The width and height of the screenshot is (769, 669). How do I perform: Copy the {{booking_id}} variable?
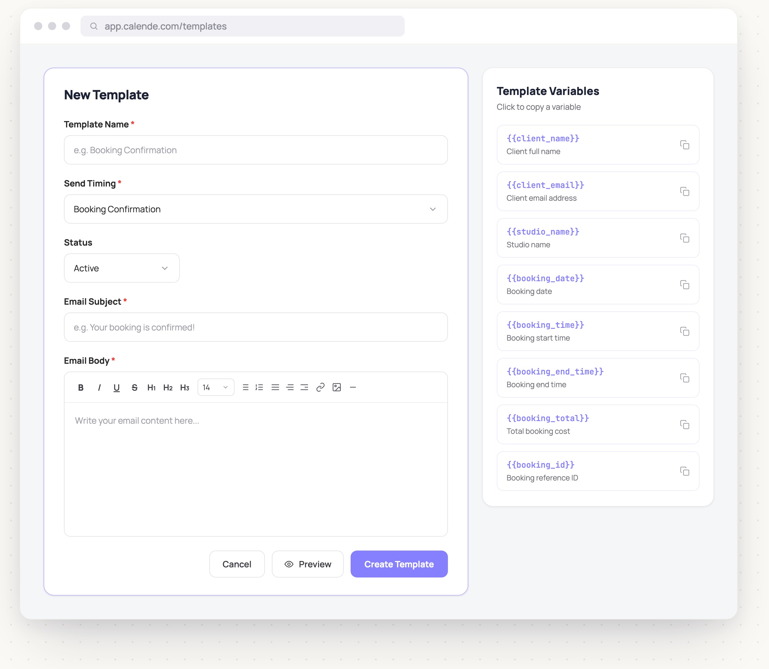[684, 471]
